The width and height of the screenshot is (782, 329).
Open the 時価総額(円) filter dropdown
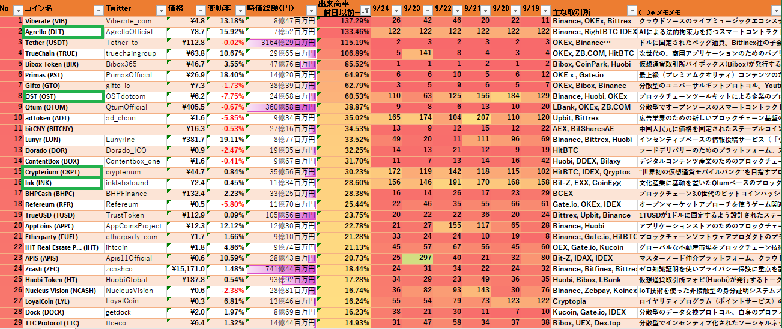pos(310,10)
